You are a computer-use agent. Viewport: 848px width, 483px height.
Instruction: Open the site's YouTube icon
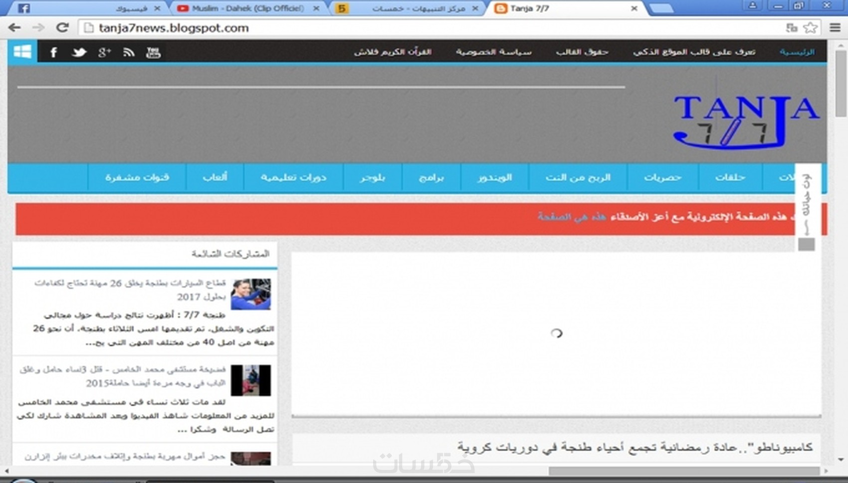(x=153, y=52)
